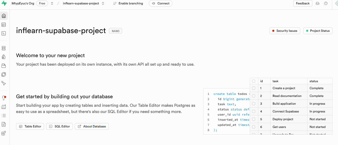Open Storage icon in the sidebar
This screenshot has width=338, height=145.
(4, 66)
